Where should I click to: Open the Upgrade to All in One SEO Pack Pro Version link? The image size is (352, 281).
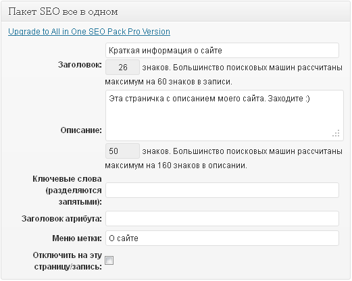(89, 32)
